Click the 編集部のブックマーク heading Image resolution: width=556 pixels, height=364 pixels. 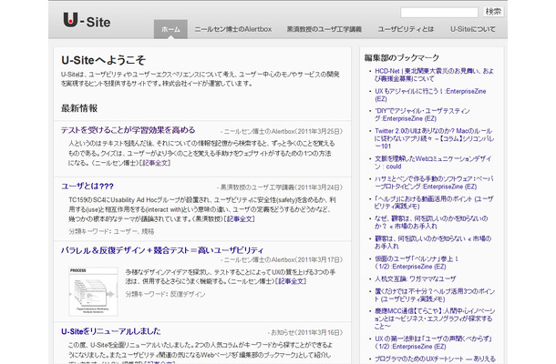click(x=402, y=57)
